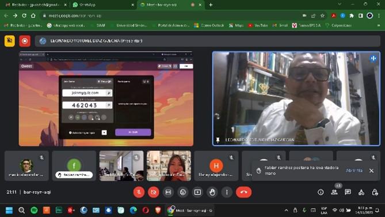Open the emoji reactions button
The image size is (385, 217).
click(183, 192)
